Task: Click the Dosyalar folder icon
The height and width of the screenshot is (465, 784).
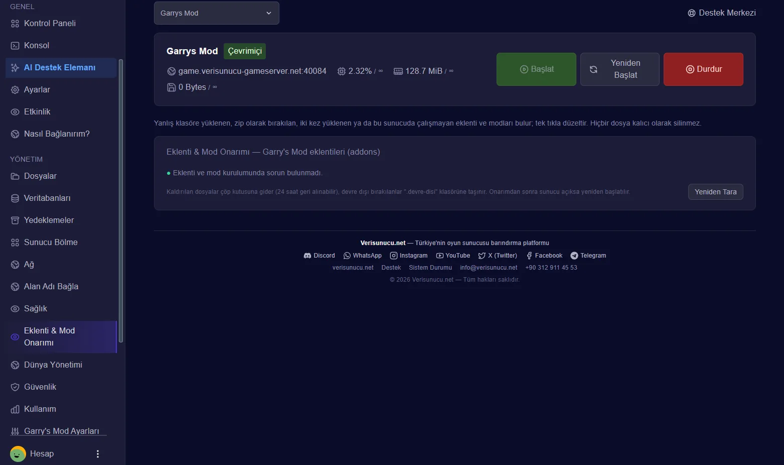Action: pyautogui.click(x=15, y=176)
